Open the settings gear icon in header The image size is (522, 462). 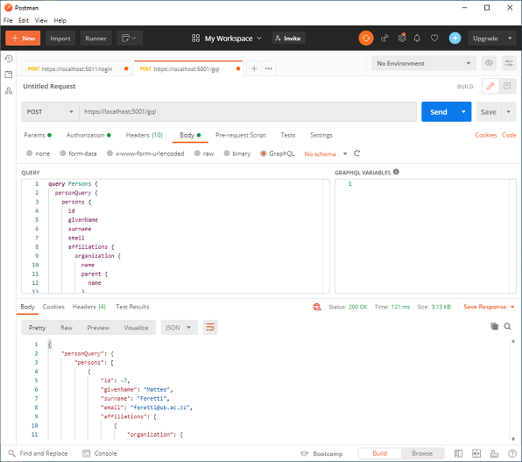click(402, 38)
